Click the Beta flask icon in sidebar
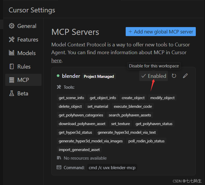205x185 pixels. click(12, 93)
